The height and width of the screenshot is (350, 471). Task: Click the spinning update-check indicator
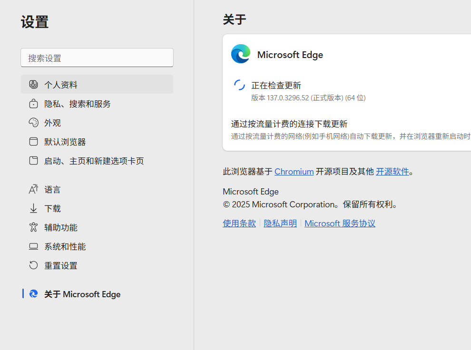pos(239,85)
